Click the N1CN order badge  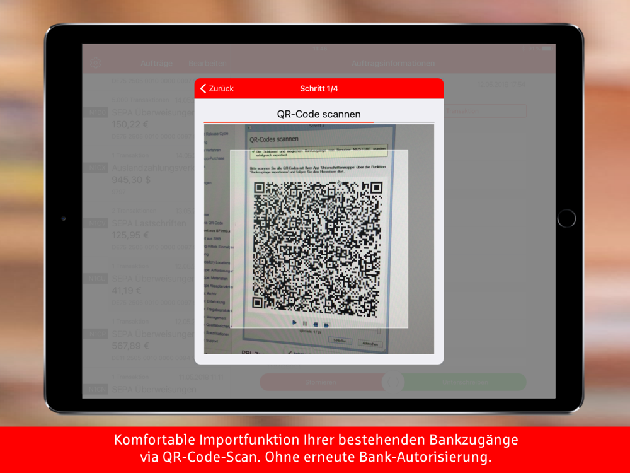(96, 389)
